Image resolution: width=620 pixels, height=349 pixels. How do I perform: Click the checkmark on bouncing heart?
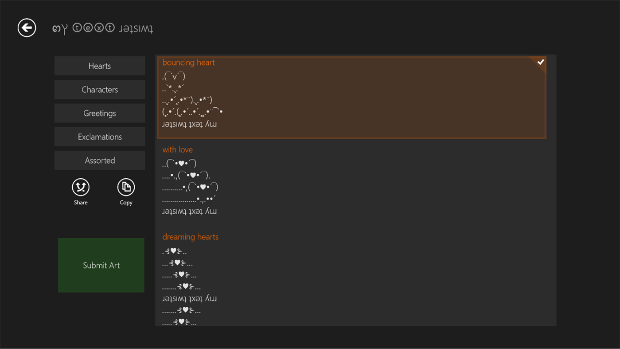pyautogui.click(x=540, y=62)
